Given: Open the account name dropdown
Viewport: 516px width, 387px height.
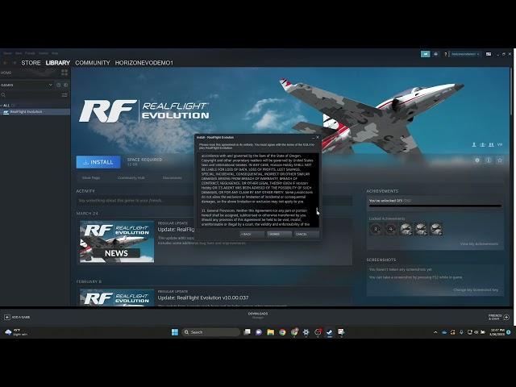Looking at the screenshot, I should pos(464,54).
